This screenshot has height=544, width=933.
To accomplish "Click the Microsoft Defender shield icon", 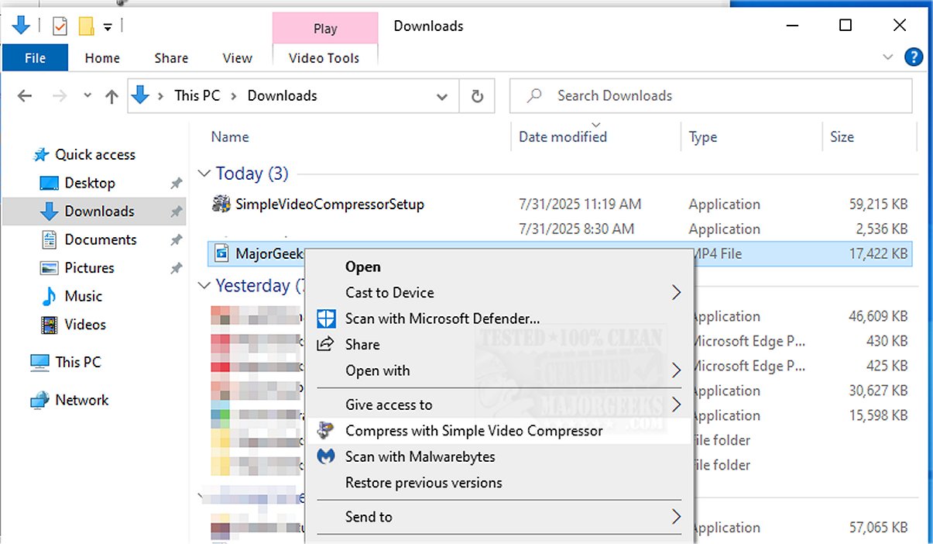I will (x=327, y=318).
